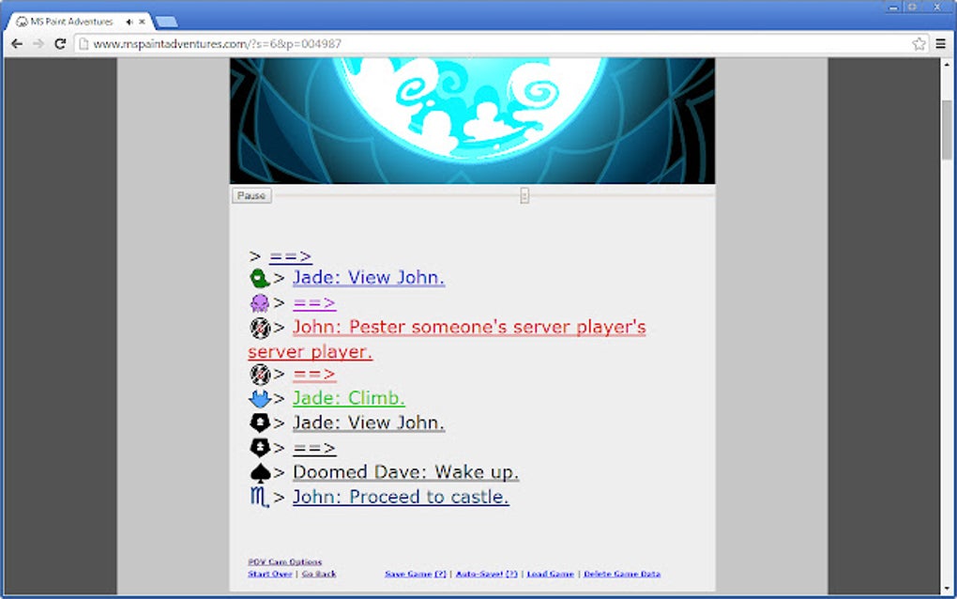Click the Start Over link
This screenshot has width=957, height=599.
click(270, 574)
